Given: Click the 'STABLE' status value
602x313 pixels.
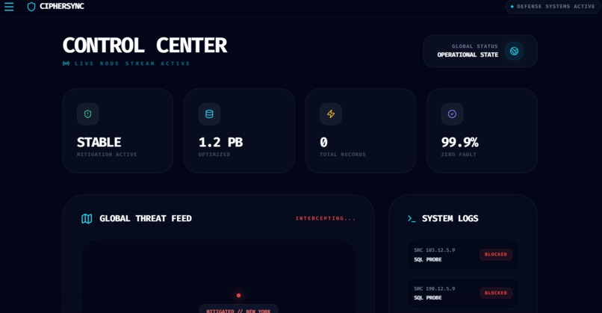Looking at the screenshot, I should tap(99, 143).
